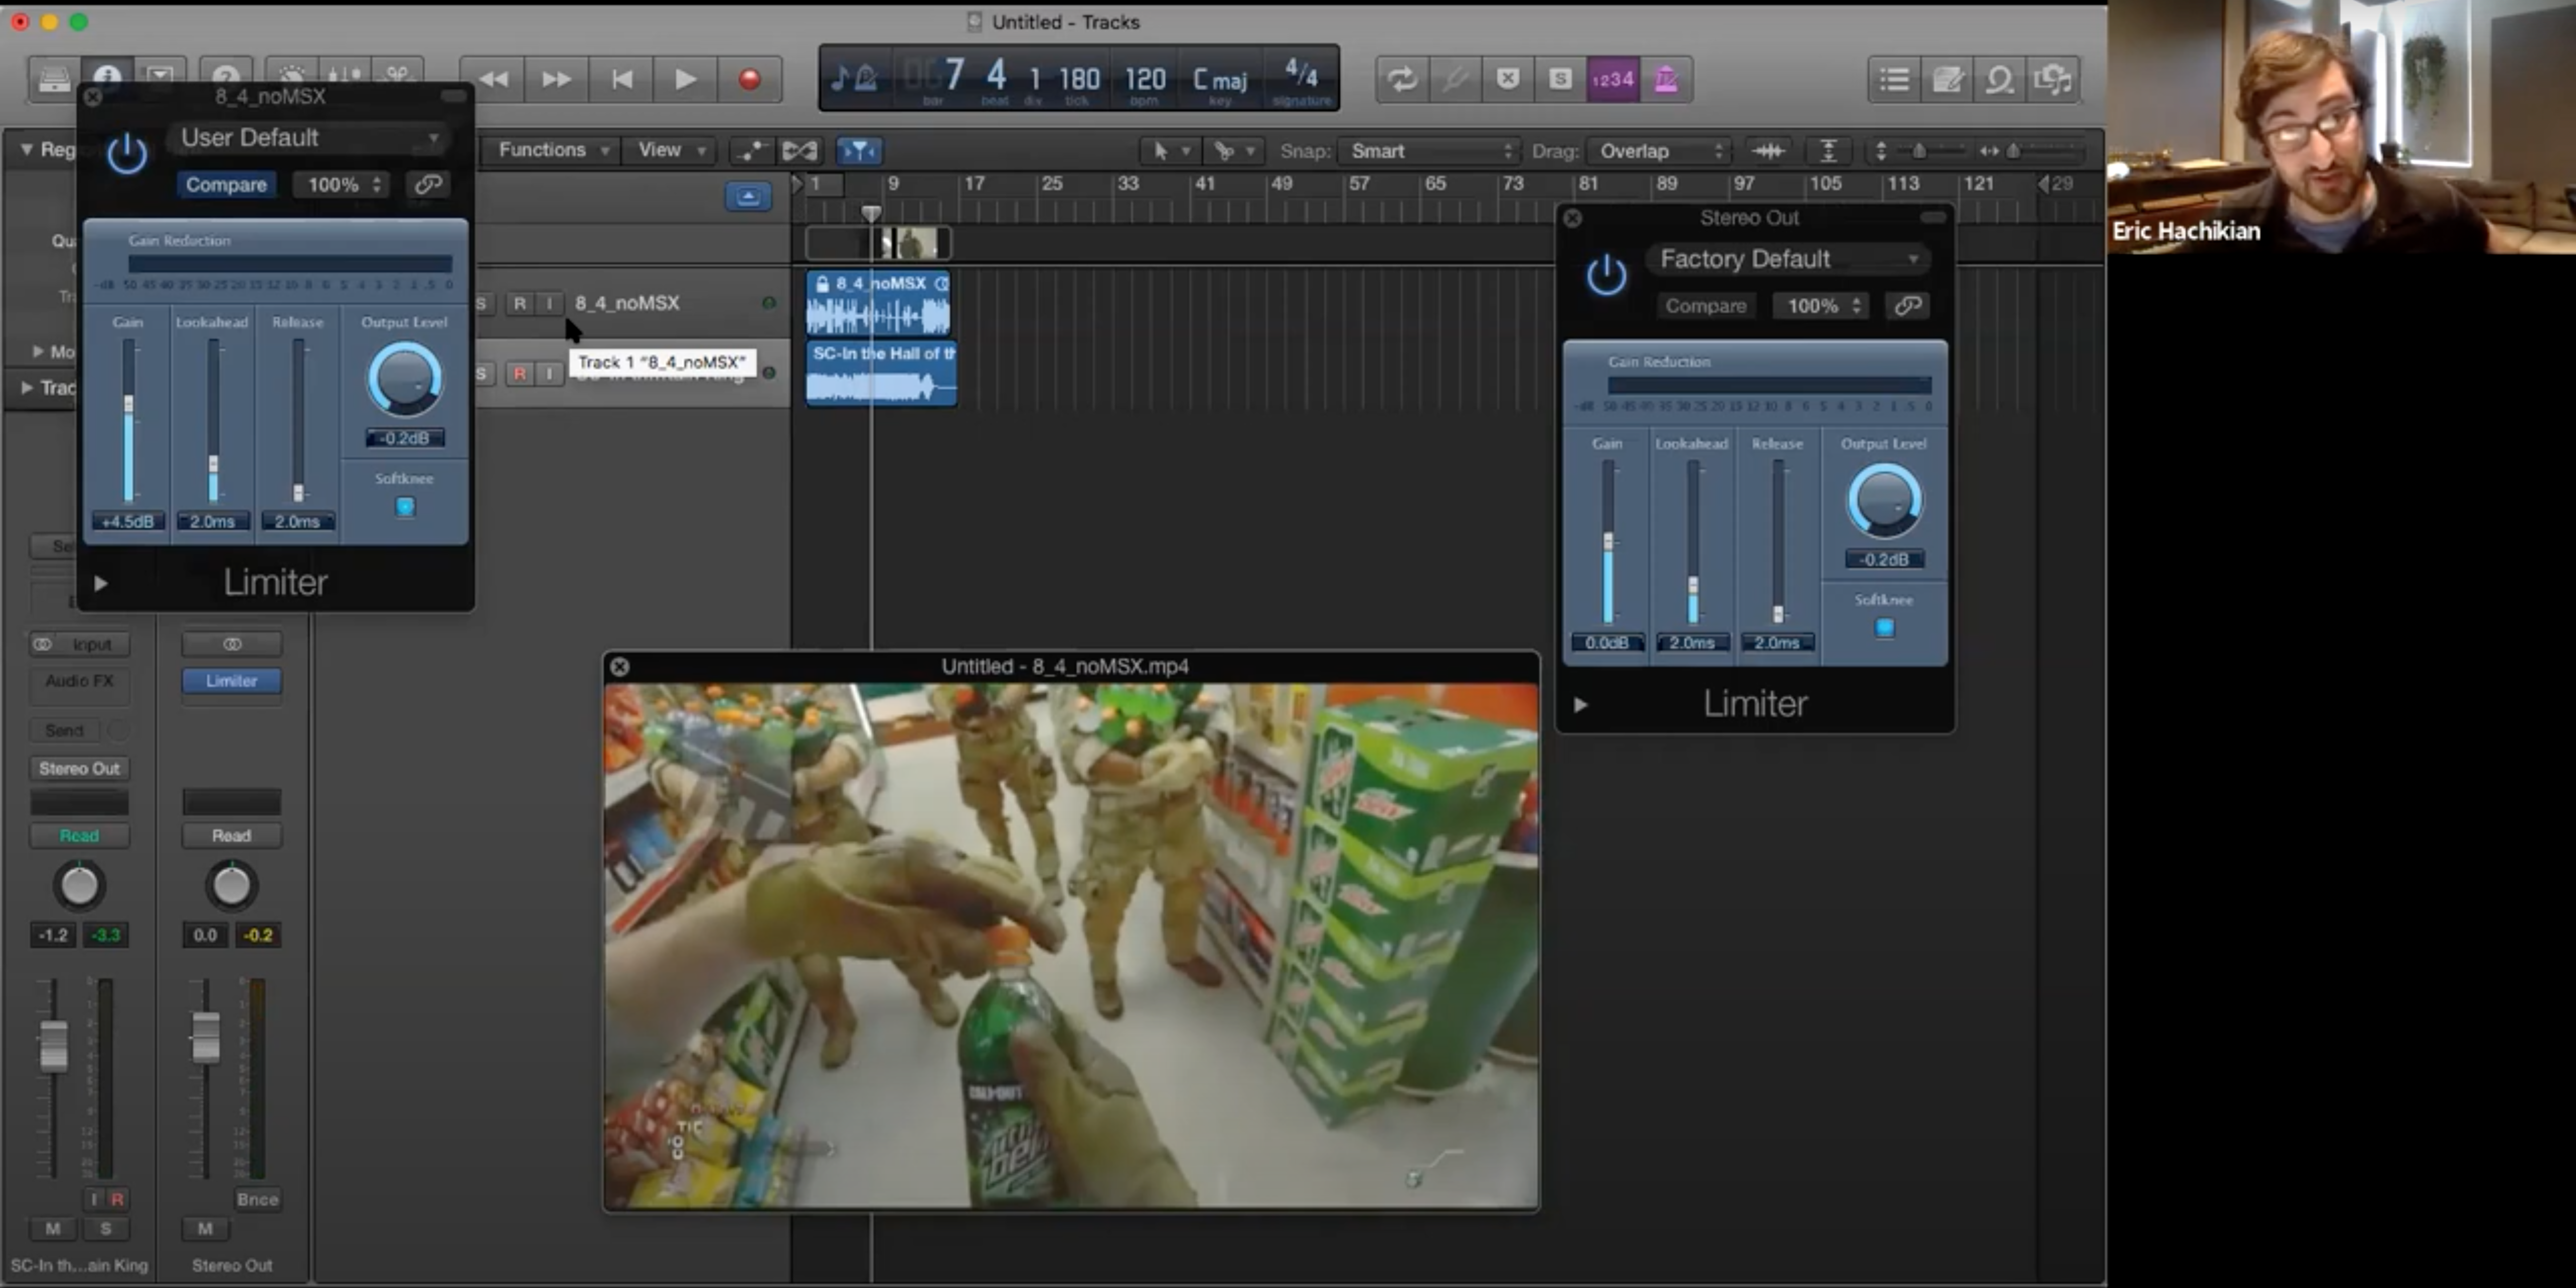Mute the Stereo Out channel strip
The height and width of the screenshot is (1288, 2576).
(205, 1228)
